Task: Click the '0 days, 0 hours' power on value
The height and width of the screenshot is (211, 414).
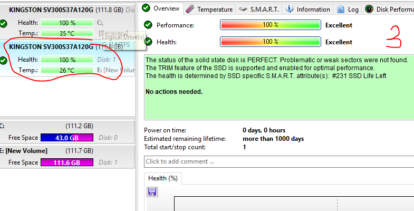Action: (264, 130)
